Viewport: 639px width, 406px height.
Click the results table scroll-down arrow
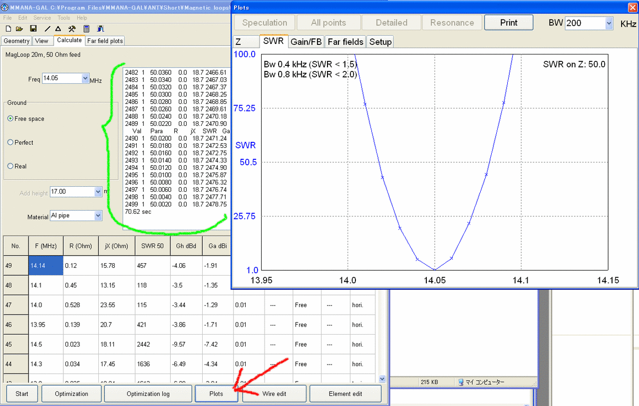[382, 379]
